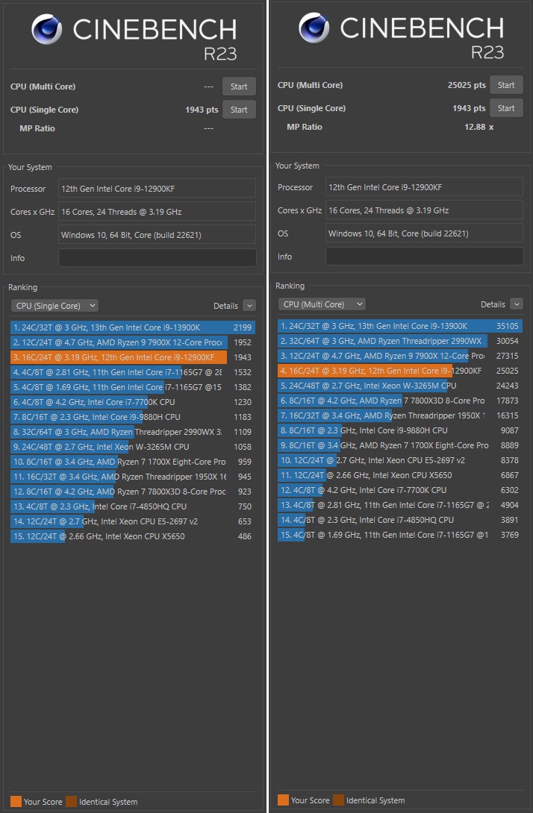Start Single Core test in right window
Screen dimensions: 533x813
tap(506, 108)
